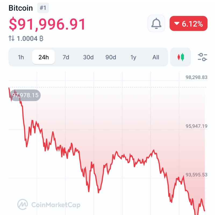Tap the 97,978.15 chart price label
The width and height of the screenshot is (215, 215).
coord(25,95)
